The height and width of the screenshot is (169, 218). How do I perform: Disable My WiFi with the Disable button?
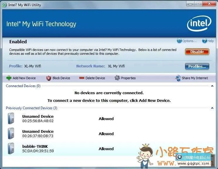(197, 52)
